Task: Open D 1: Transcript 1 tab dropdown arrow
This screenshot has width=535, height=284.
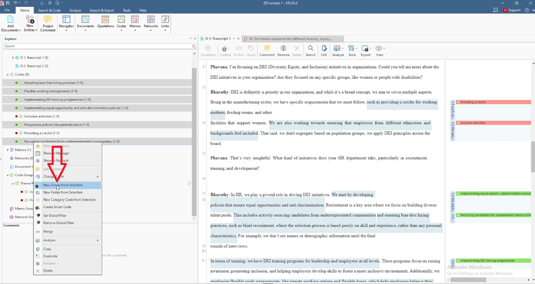Action: [234, 39]
